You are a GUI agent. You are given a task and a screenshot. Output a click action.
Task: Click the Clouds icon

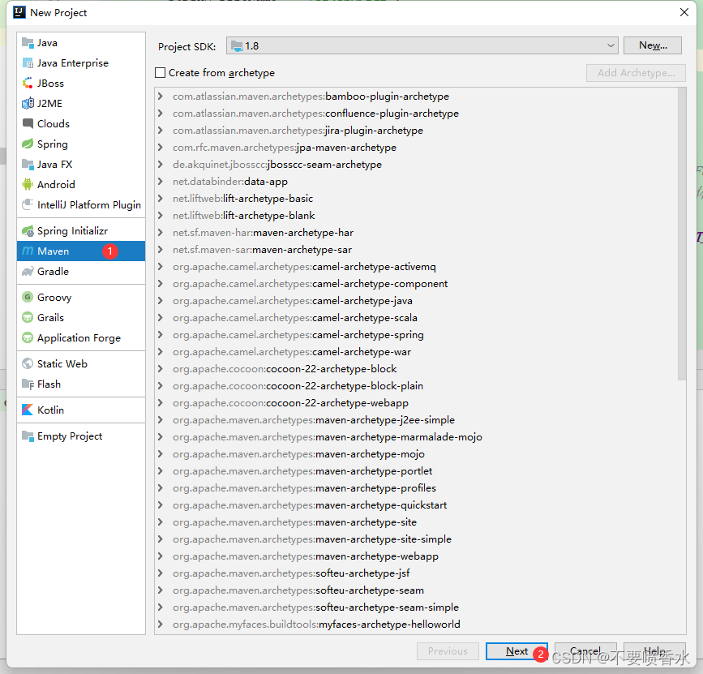(x=28, y=124)
